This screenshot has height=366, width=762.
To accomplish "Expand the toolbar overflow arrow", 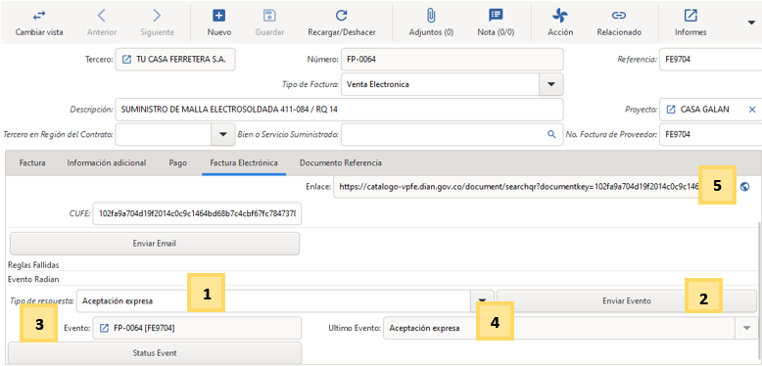I will tap(751, 23).
